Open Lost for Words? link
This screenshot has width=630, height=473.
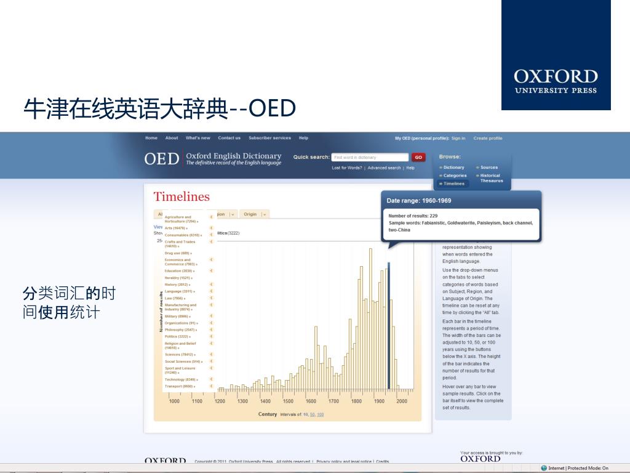tap(347, 168)
